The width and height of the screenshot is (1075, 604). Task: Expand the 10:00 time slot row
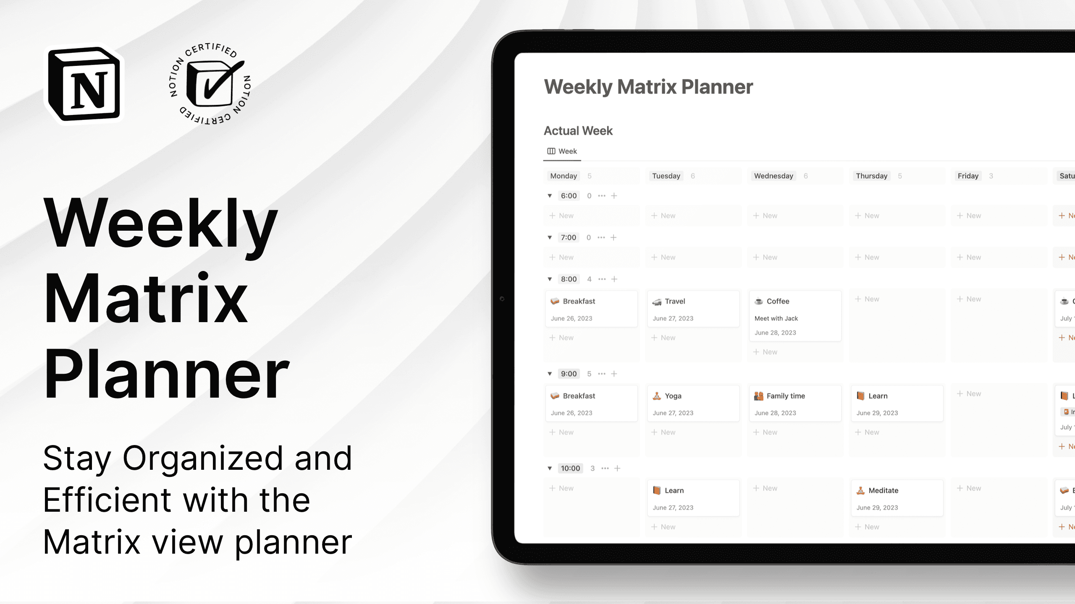pos(550,468)
